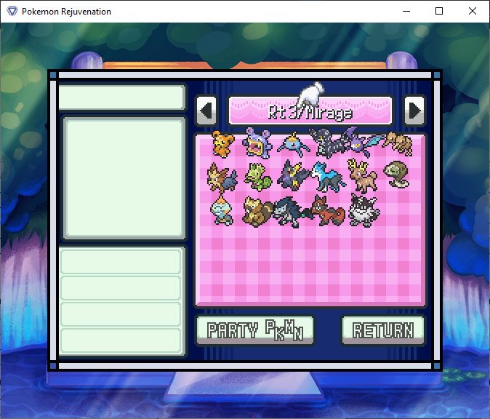Screen dimensions: 490x419
Task: Select the green Larvitar sprite
Action: (x=258, y=177)
